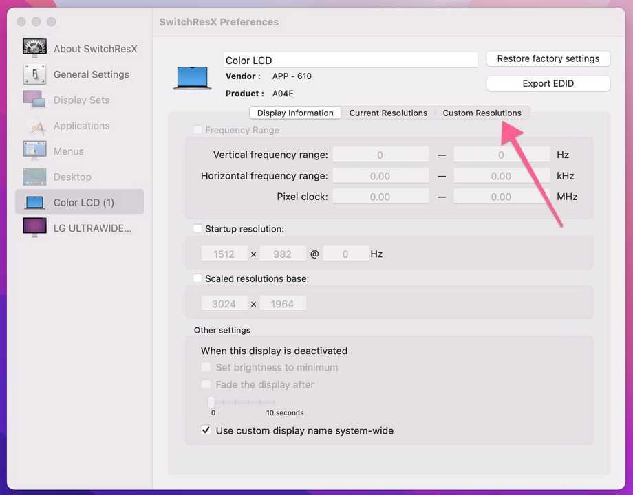Viewport: 633px width, 495px height.
Task: Open the Current Resolutions tab
Action: coord(388,113)
